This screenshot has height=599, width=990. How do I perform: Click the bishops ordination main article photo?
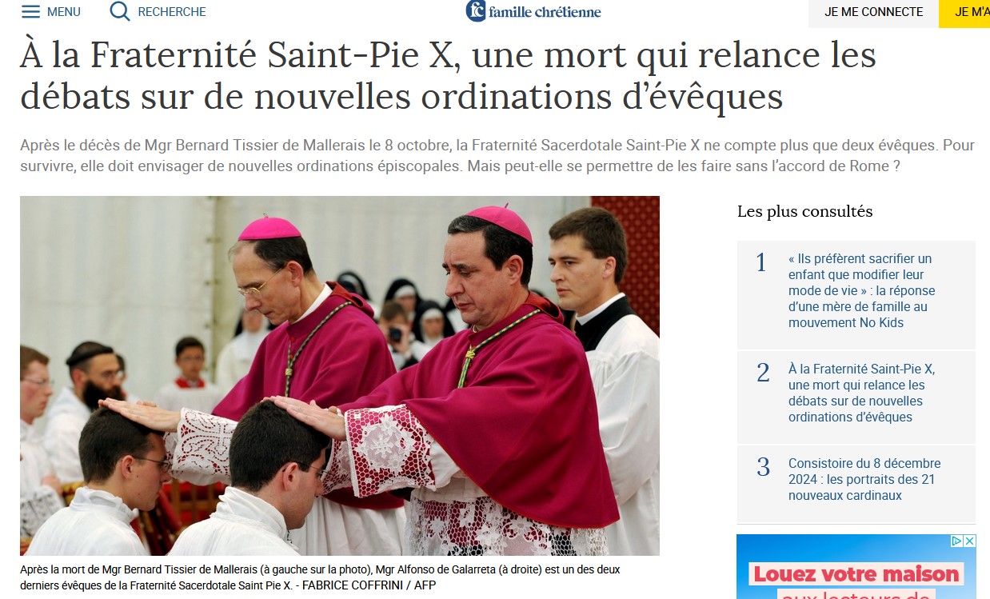(340, 376)
